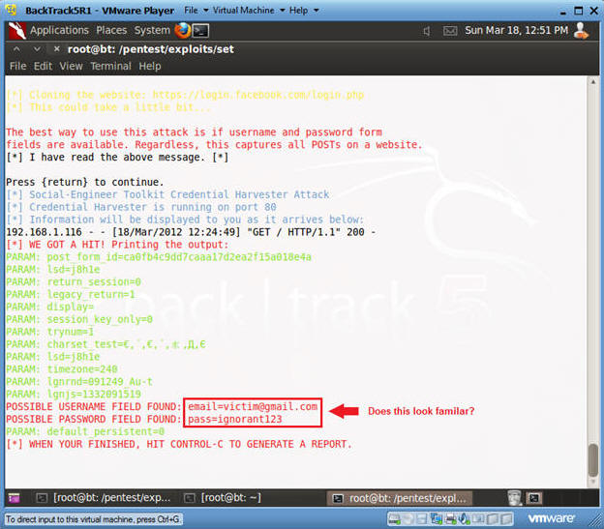Click 'POSSIBLE PASSWORD FIELD FOUND:' text
Viewport: 604px width, 529px height.
click(x=93, y=419)
